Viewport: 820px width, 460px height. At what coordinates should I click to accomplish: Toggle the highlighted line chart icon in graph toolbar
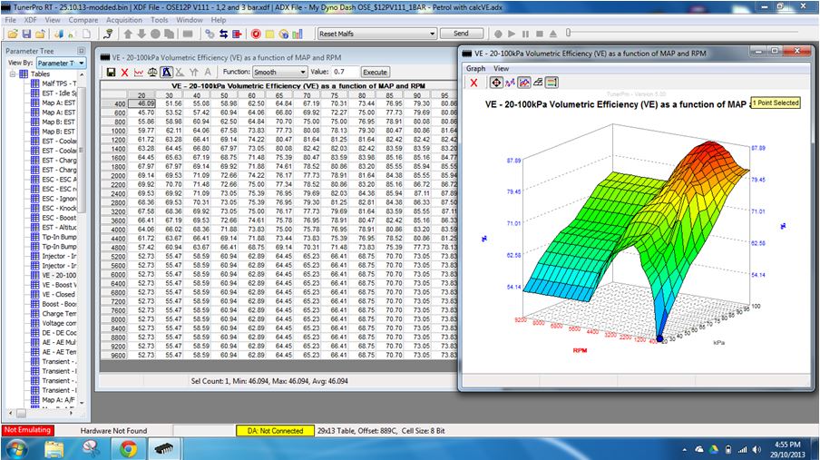click(524, 83)
